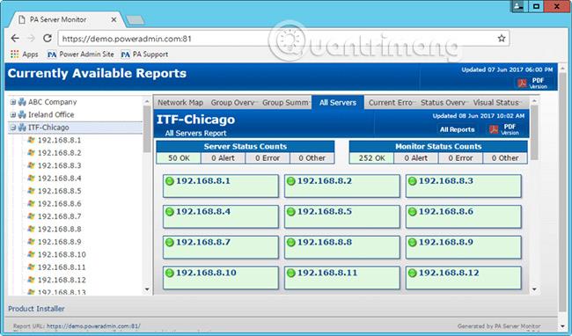This screenshot has height=336, width=572.
Task: Click the All Reports button
Action: point(457,129)
